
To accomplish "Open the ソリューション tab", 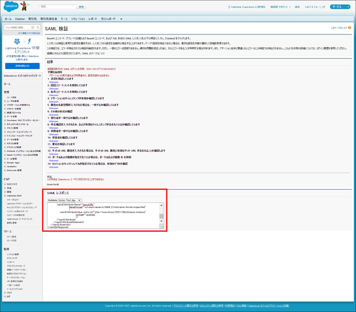I will tap(78, 19).
